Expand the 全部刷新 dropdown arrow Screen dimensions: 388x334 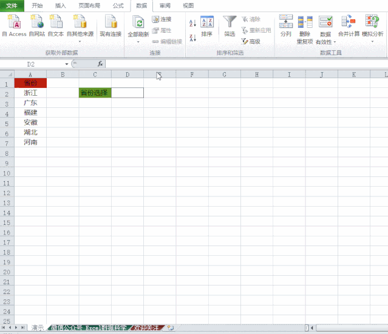(138, 42)
